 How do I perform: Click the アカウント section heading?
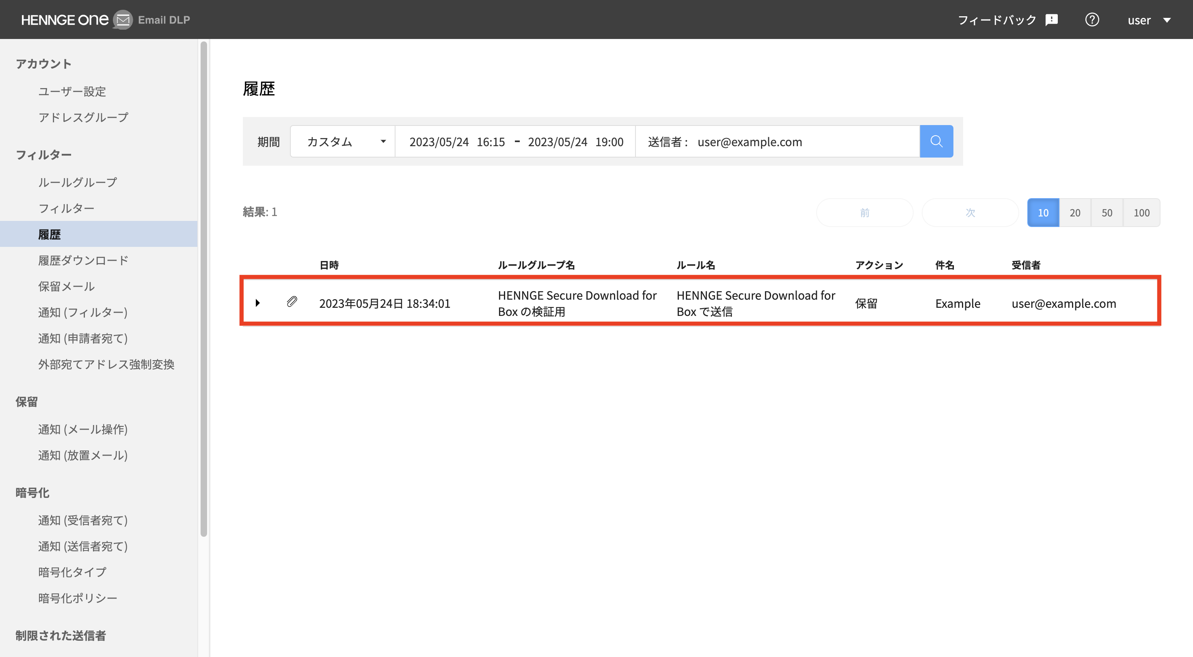pos(43,64)
